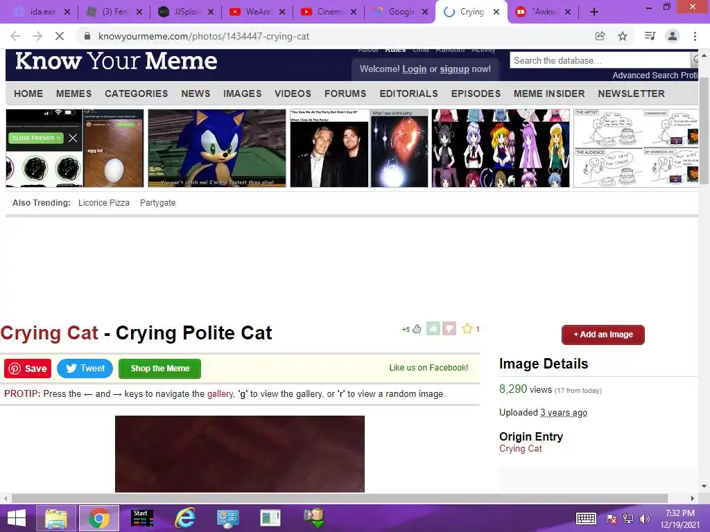Open Partygate trending link

click(157, 203)
